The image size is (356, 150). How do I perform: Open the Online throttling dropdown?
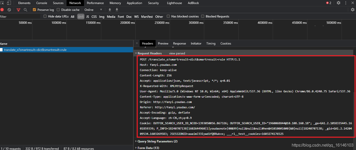(93, 10)
